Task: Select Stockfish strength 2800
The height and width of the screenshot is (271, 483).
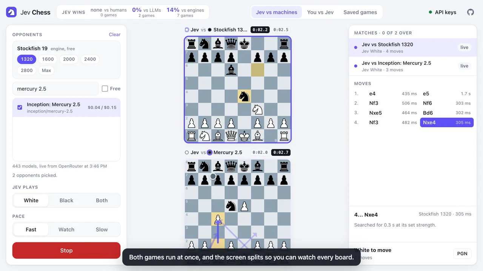Action: [27, 70]
